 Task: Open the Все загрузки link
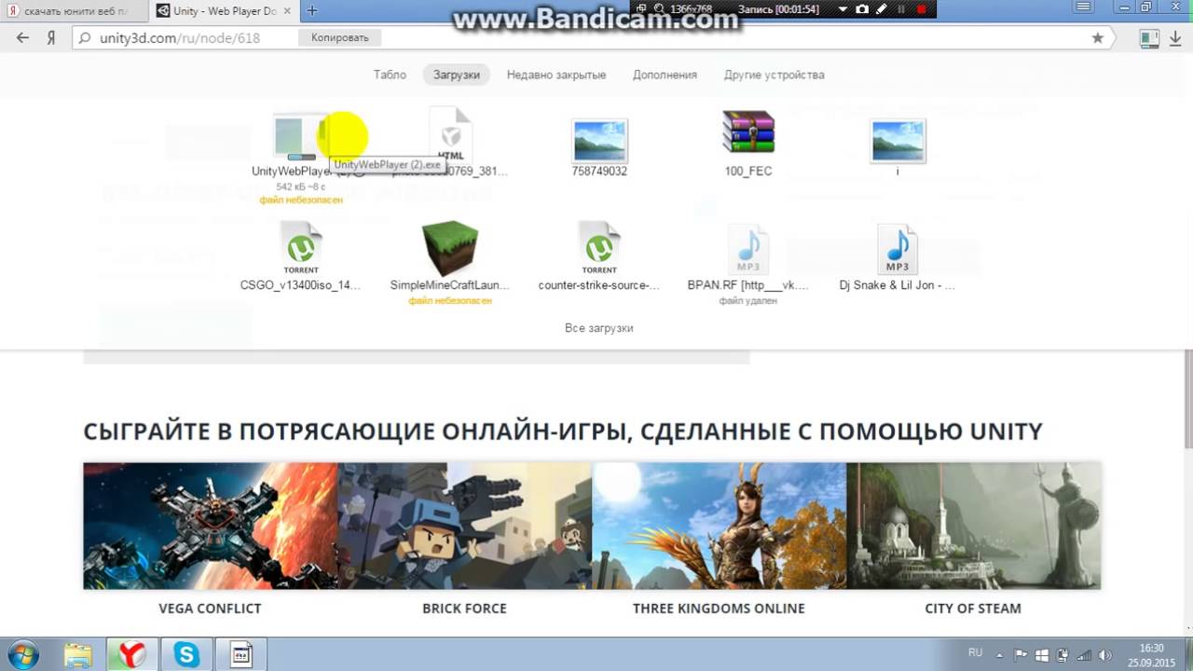click(x=599, y=328)
